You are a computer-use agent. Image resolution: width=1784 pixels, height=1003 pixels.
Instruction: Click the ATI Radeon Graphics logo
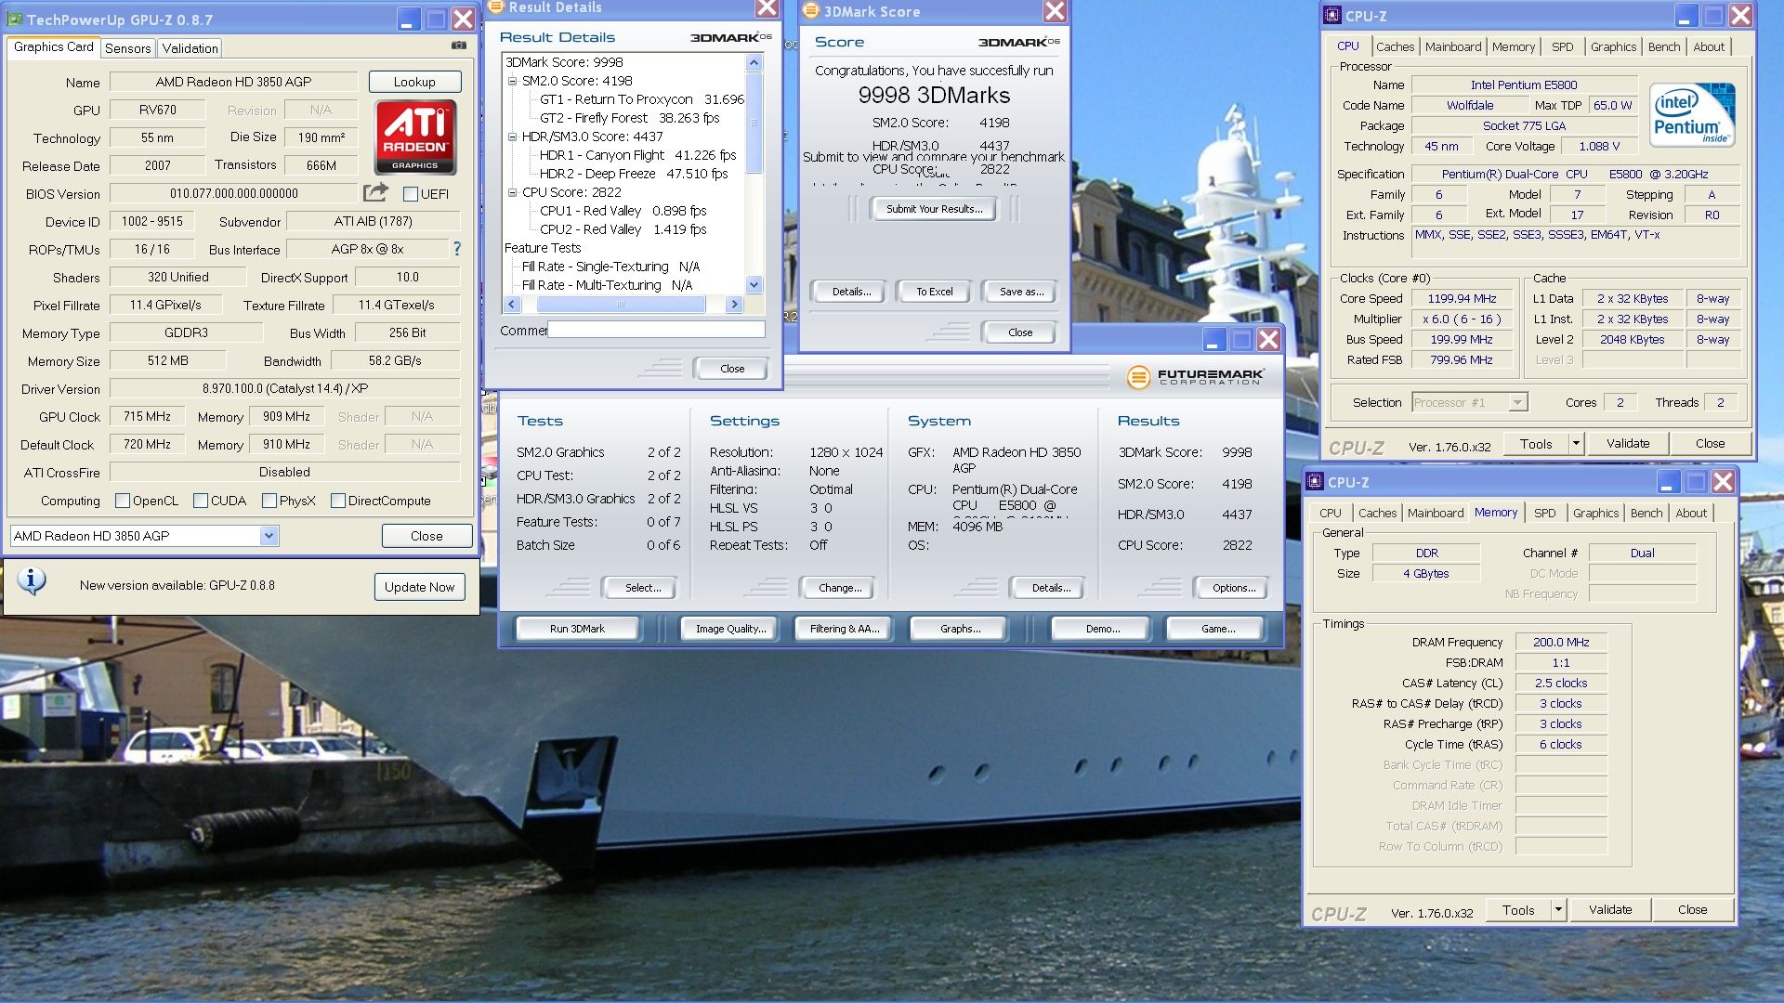[x=415, y=137]
